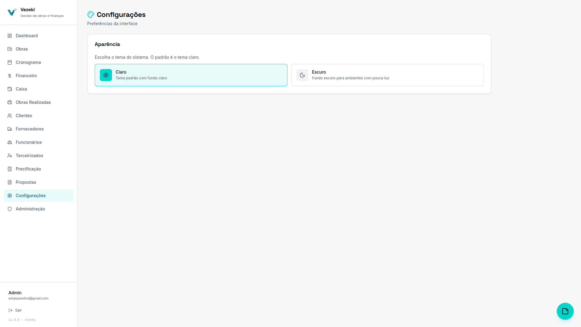Image resolution: width=581 pixels, height=327 pixels.
Task: Navigate to Funcionários
Action: [x=38, y=142]
